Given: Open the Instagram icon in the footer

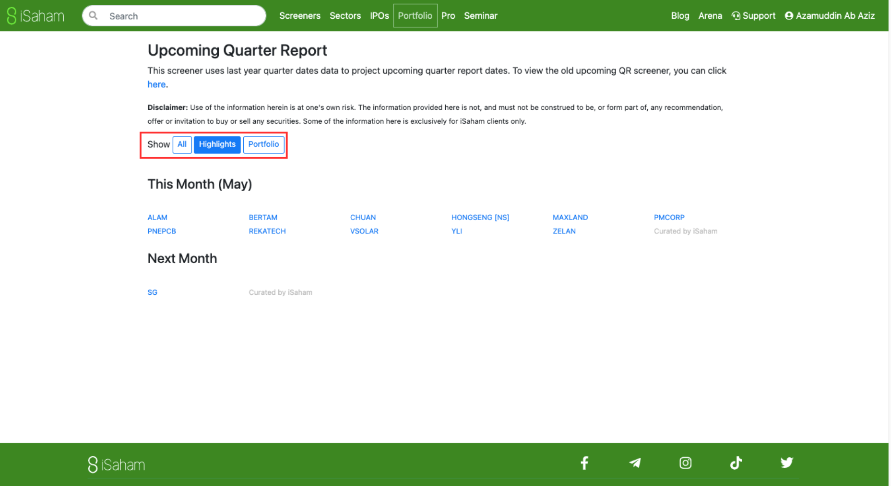Looking at the screenshot, I should (685, 463).
